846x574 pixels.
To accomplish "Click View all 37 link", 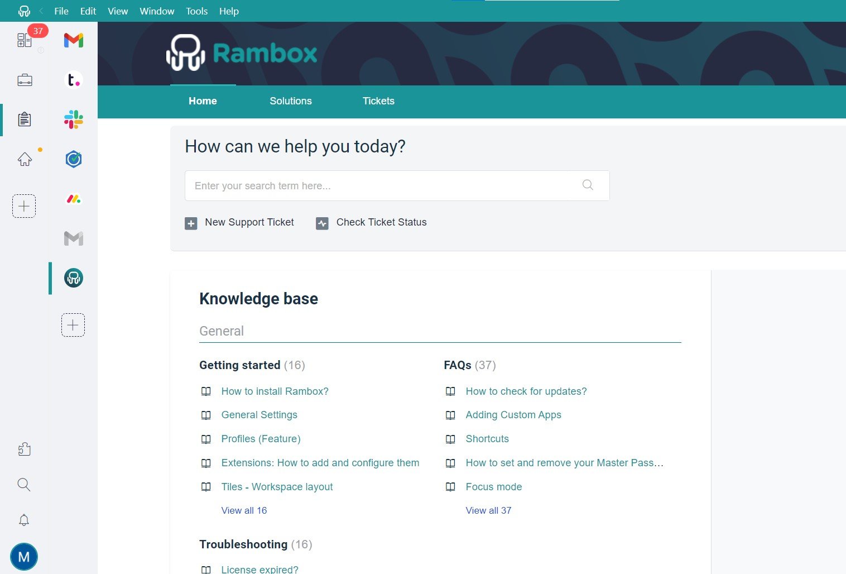I will pyautogui.click(x=488, y=510).
